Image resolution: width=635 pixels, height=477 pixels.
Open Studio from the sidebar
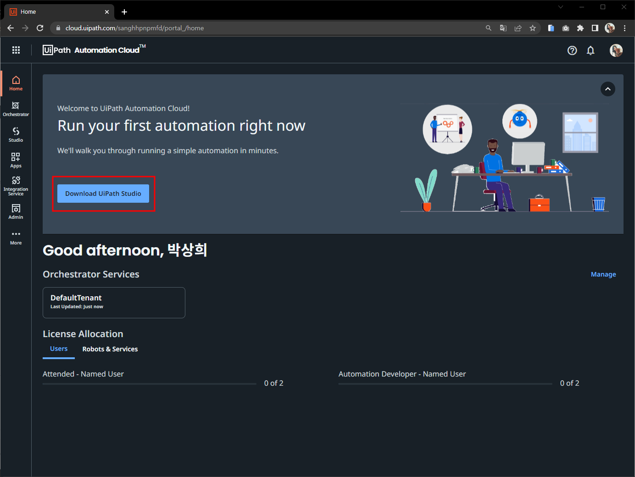point(16,135)
